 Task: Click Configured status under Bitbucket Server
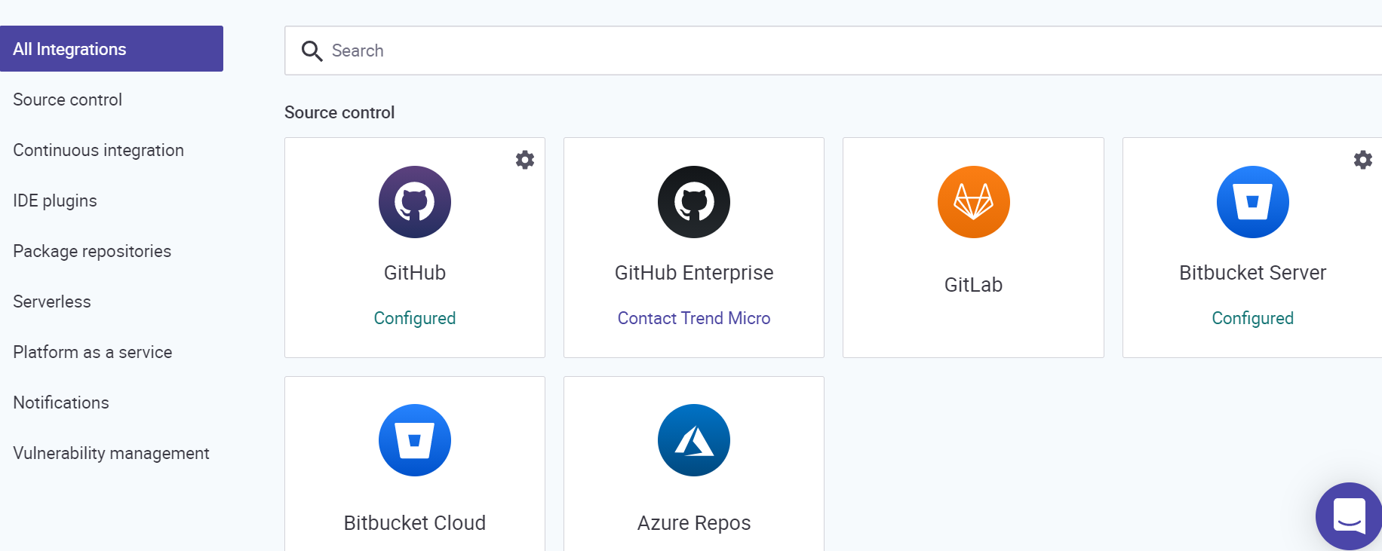click(1252, 318)
